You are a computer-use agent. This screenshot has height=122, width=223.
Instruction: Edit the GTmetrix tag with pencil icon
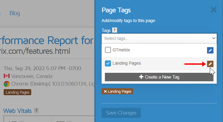click(x=210, y=50)
